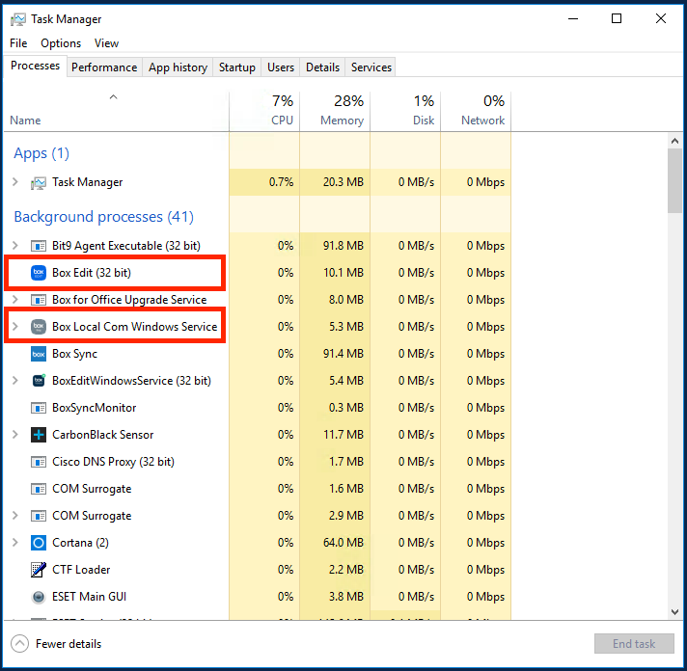
Task: Click the Fewer details label
Action: (69, 644)
